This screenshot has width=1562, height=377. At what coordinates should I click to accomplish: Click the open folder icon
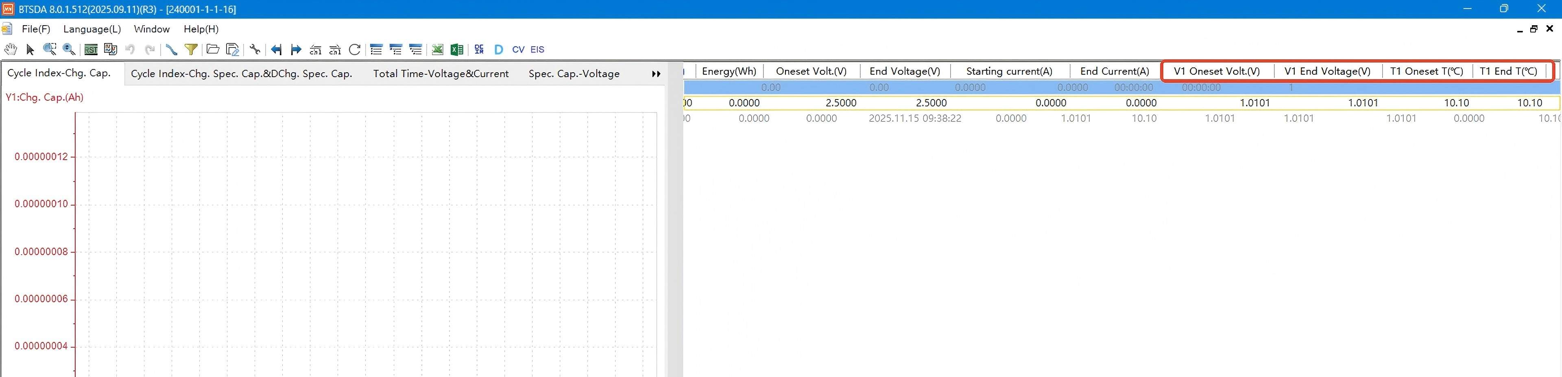212,50
